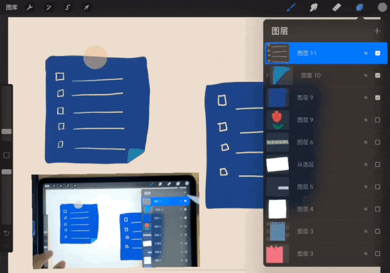Show the blue notepad 图层 3 checkbox
This screenshot has height=273, width=390.
coord(378,231)
